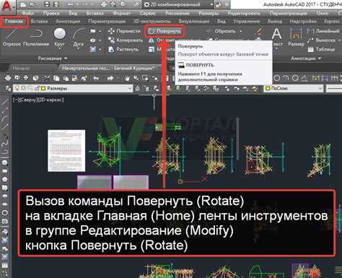Open the Визуализация ribbon tab
The height and width of the screenshot is (278, 342).
tap(193, 22)
